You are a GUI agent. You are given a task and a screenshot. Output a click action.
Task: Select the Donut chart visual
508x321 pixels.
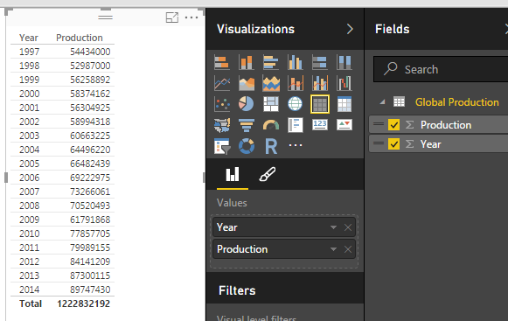click(247, 146)
